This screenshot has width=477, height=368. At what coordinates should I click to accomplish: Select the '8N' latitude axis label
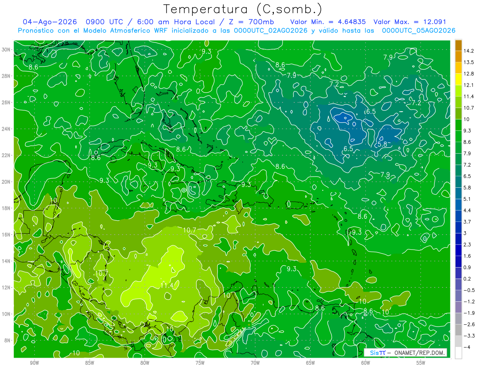[x=8, y=340]
